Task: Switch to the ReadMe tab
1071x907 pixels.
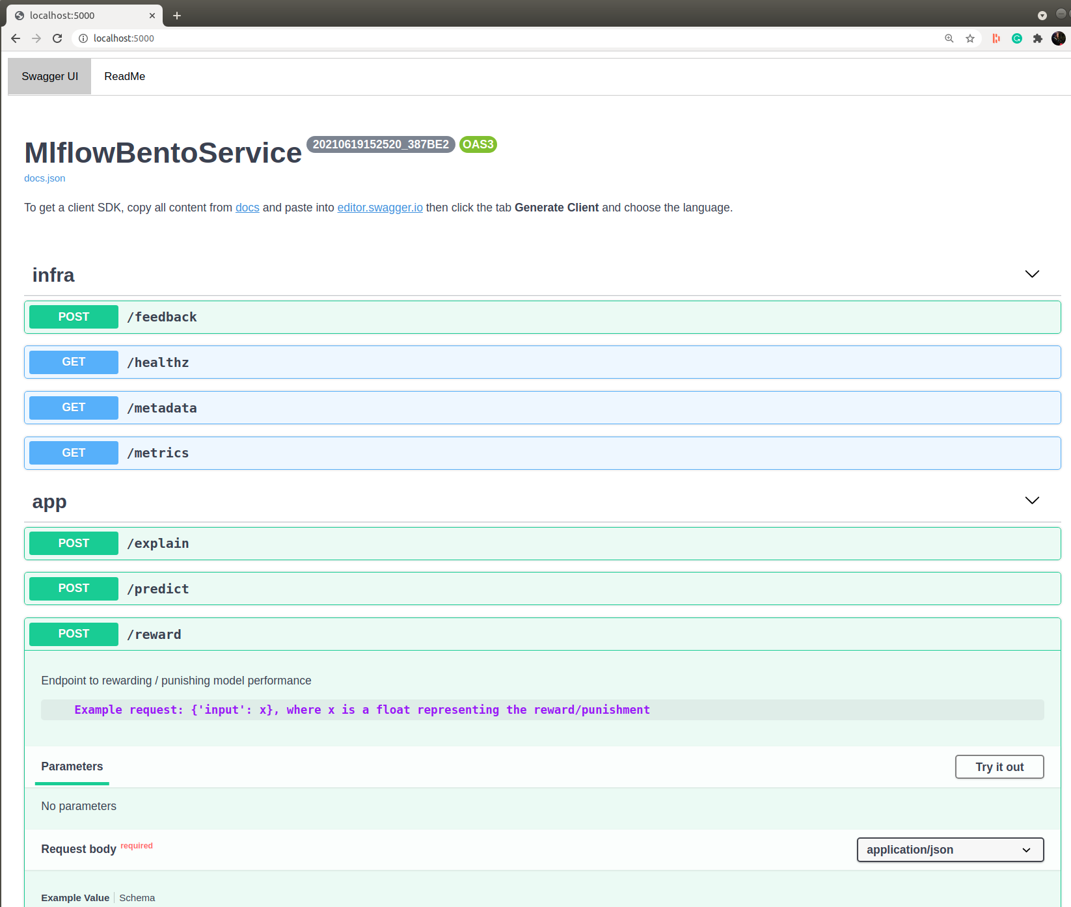Action: coord(124,76)
